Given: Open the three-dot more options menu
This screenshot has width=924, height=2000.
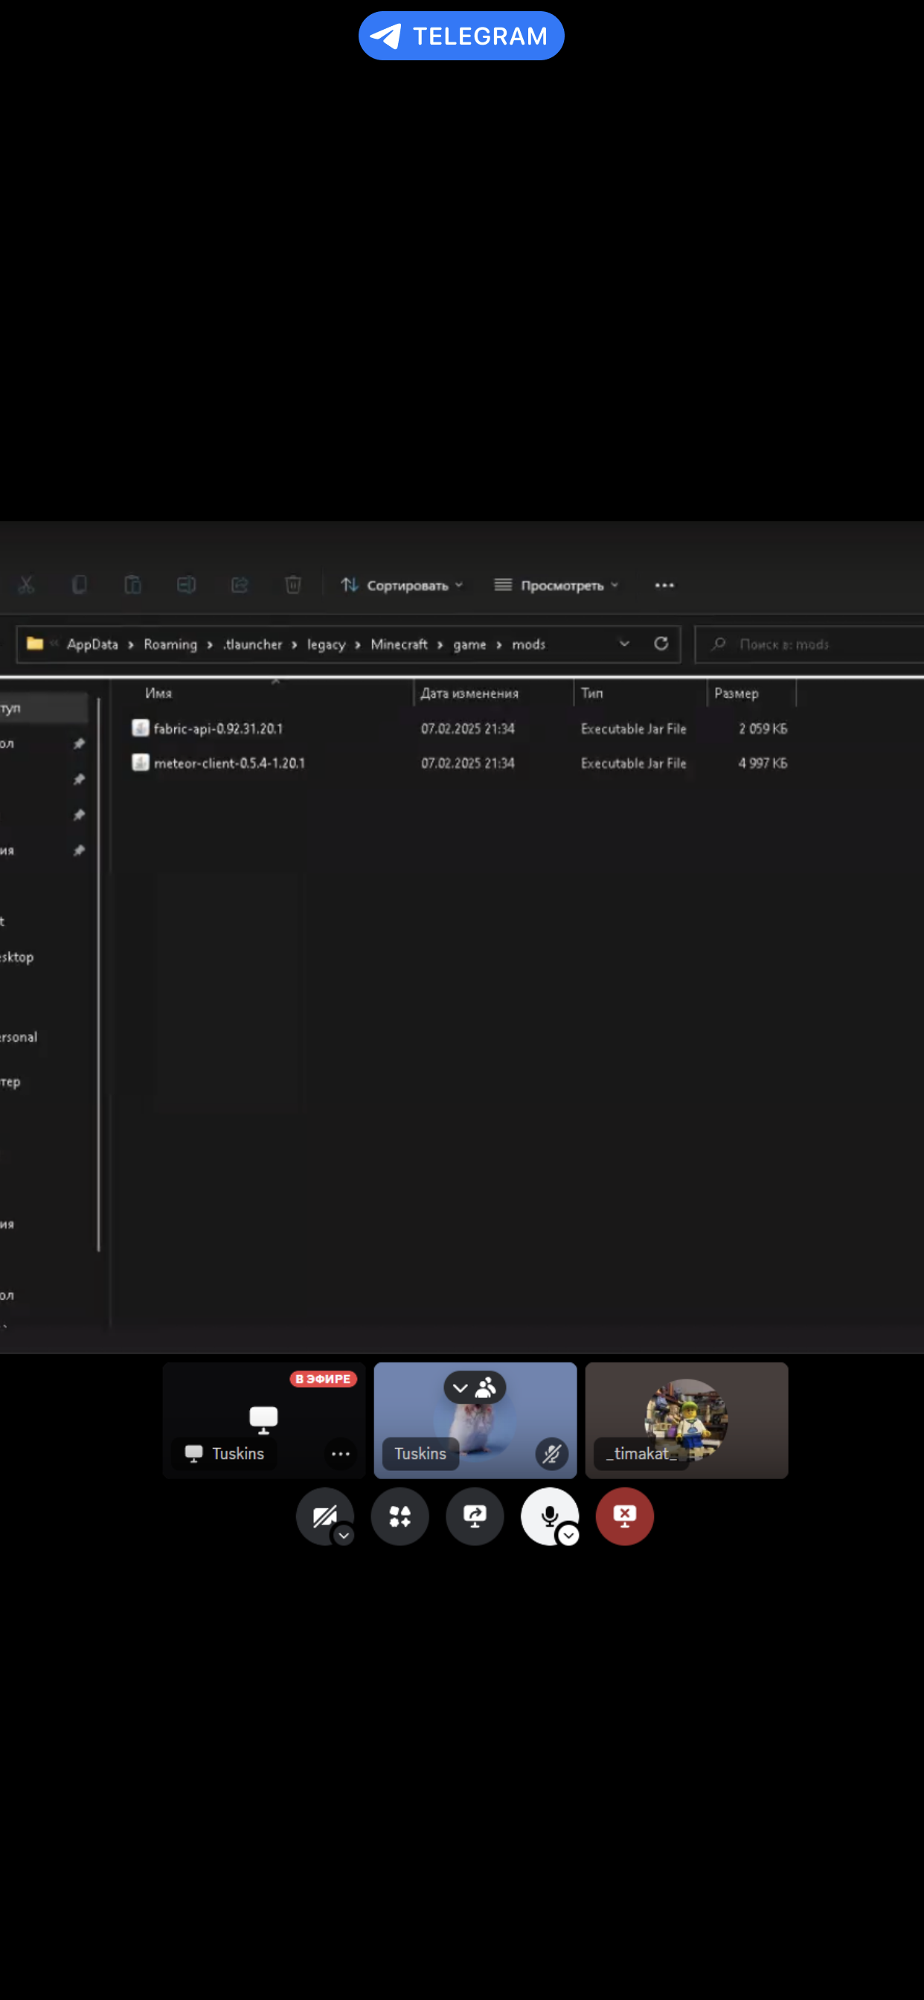Looking at the screenshot, I should (664, 586).
